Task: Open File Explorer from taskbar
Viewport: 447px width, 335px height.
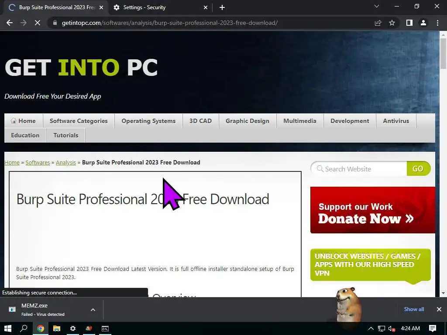Action: tap(57, 328)
